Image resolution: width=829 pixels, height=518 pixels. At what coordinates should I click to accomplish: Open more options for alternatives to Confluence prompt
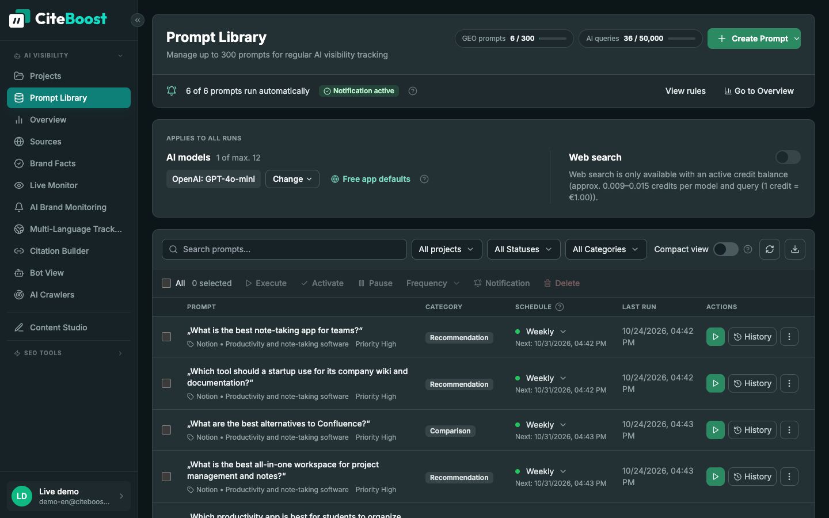(789, 430)
